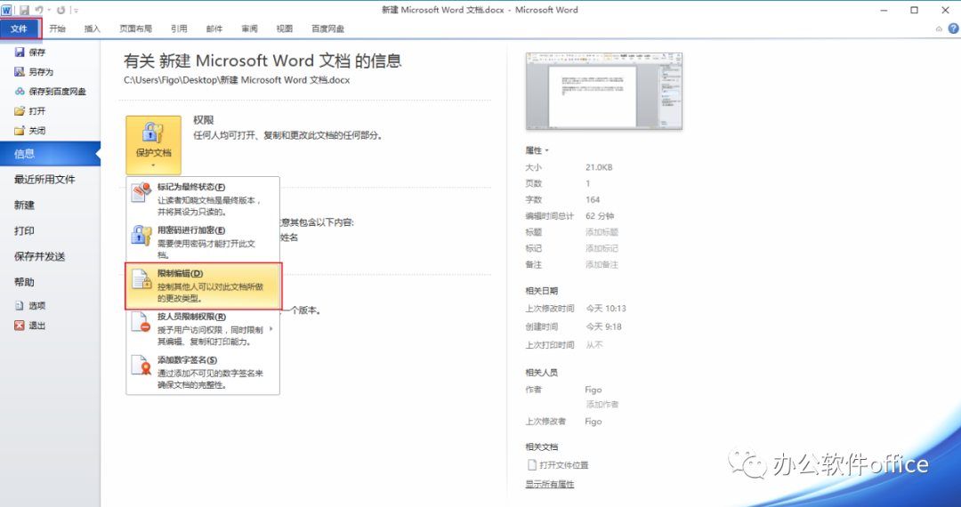The height and width of the screenshot is (507, 961).
Task: Select the 信息 backstage section
Action: [50, 154]
